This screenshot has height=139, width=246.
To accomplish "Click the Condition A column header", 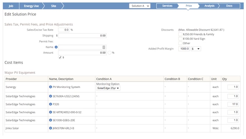I will 129,79.
